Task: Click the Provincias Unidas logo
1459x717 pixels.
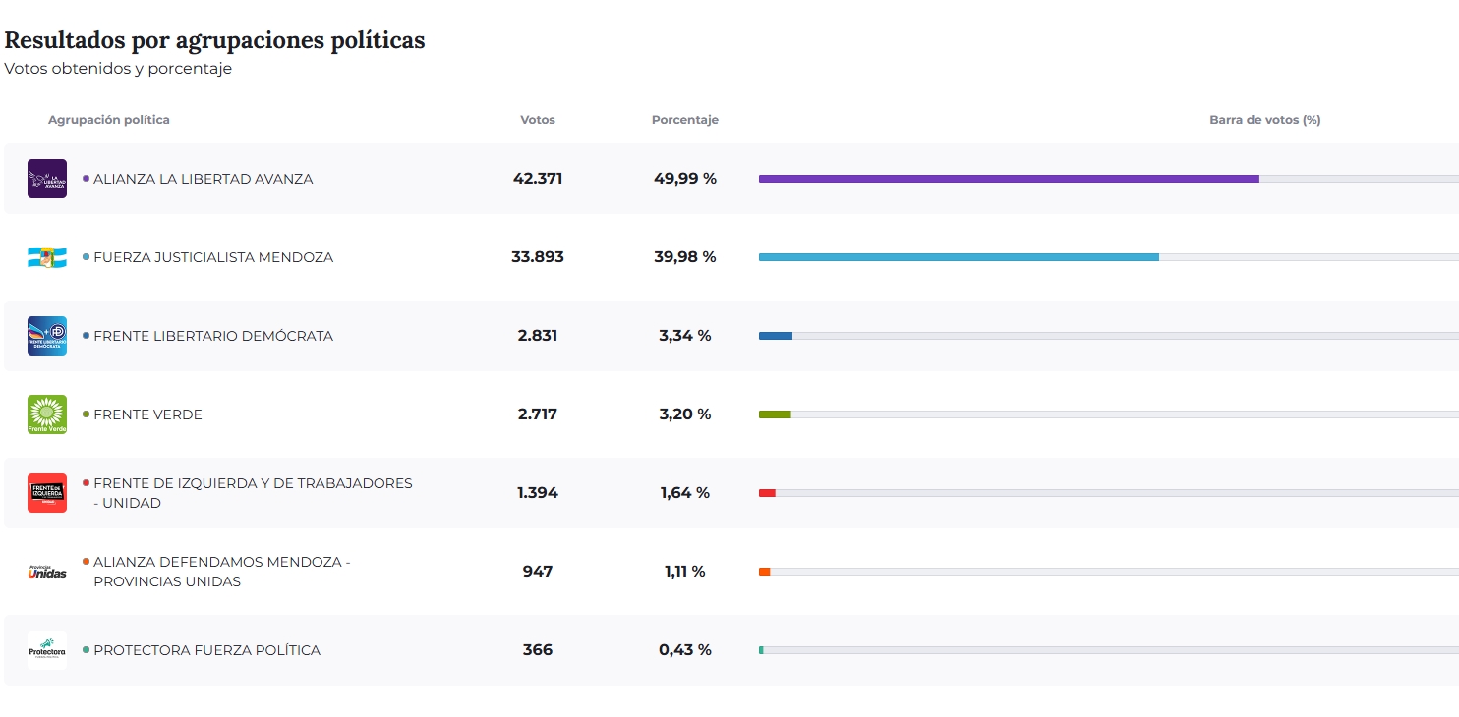Action: click(47, 572)
